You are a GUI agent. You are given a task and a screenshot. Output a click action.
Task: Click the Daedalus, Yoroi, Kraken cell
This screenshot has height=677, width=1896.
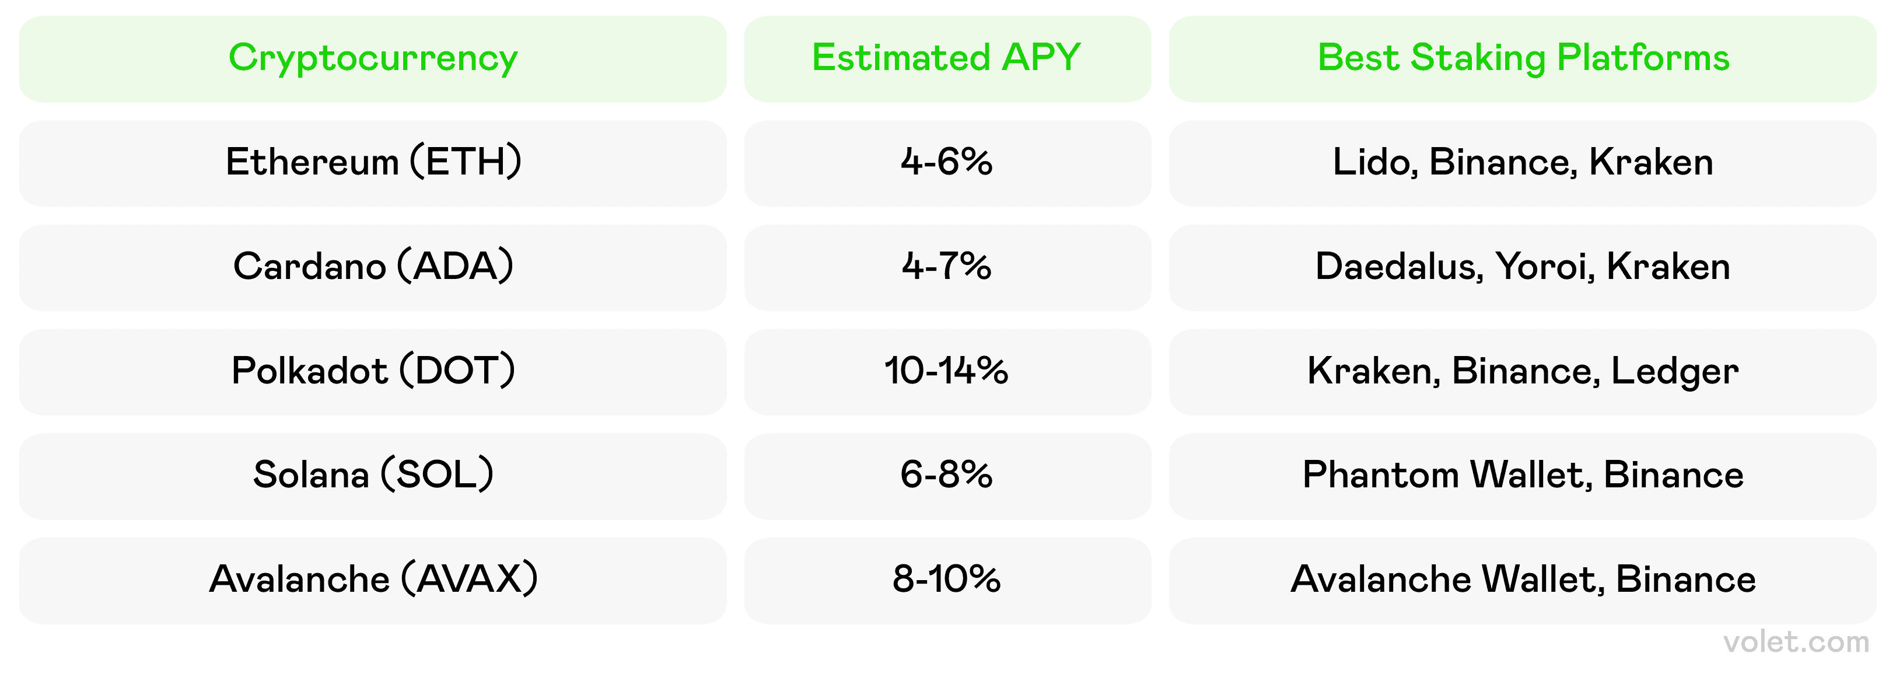coord(1523,267)
